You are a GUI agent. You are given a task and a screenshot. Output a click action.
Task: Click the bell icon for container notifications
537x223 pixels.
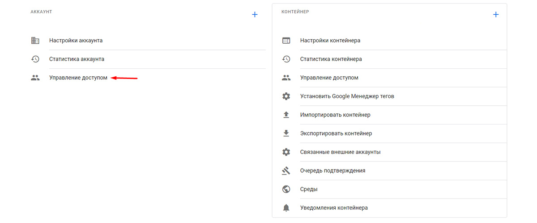tap(286, 208)
